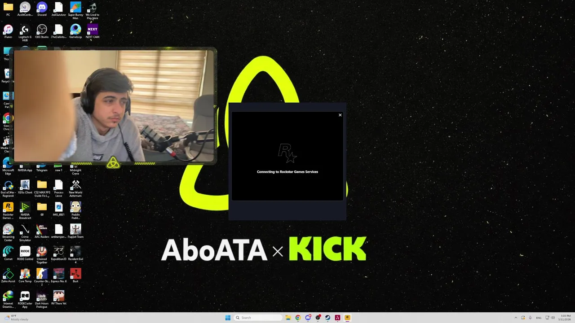
Task: Launch the Gameloop desktop shortcut
Action: (x=75, y=31)
